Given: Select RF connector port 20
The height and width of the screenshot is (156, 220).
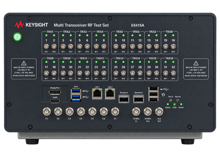Looking at the screenshot, I should pos(70,73).
